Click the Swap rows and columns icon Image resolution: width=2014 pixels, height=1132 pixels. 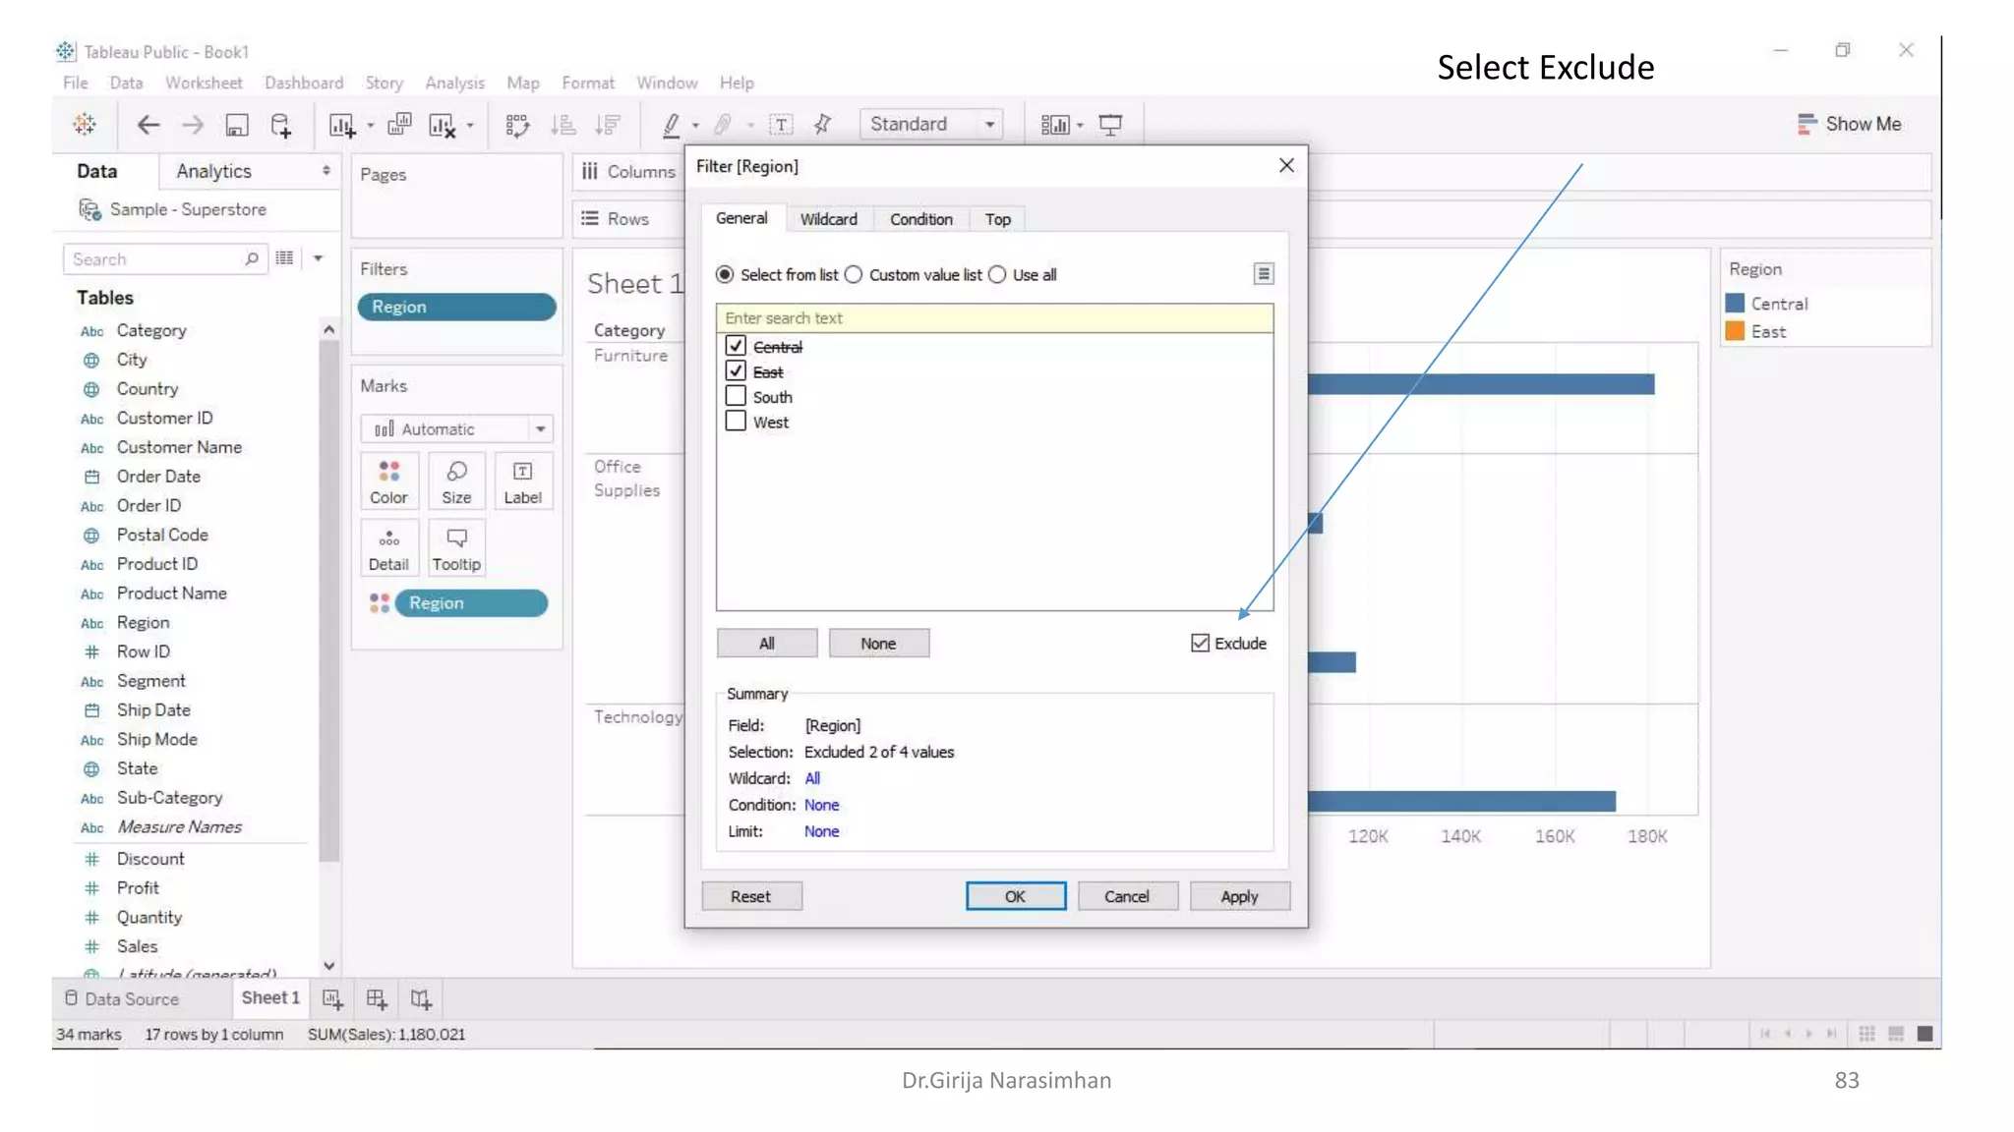click(x=517, y=125)
